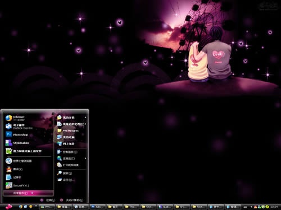
Task: Open Control Panel from the Start menu
Action: tap(72, 152)
